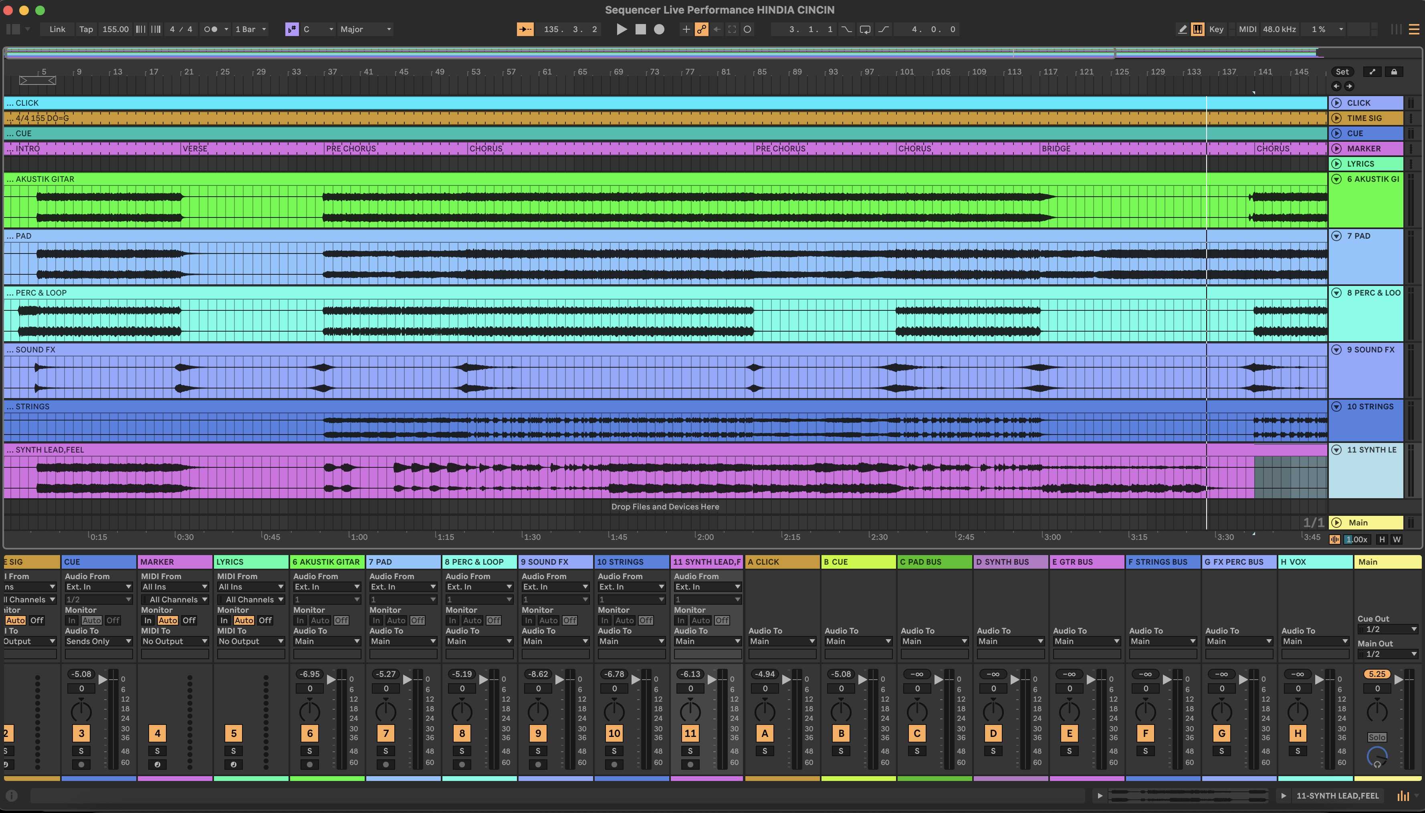Click the Main cue volume knob
The width and height of the screenshot is (1425, 813).
tap(1377, 757)
